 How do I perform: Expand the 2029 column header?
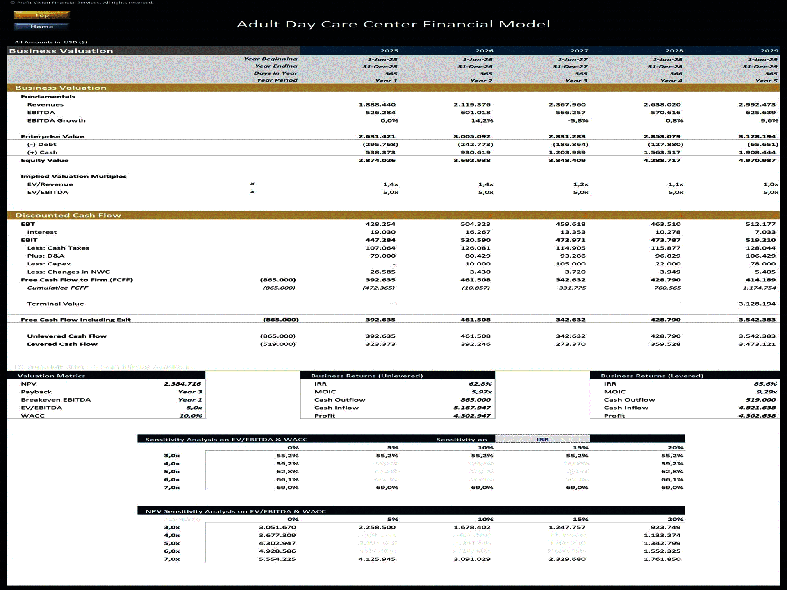(770, 51)
